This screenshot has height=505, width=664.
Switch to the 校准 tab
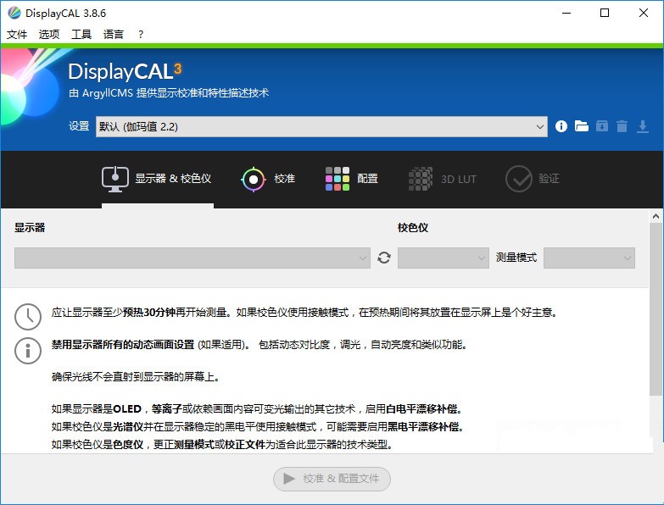(268, 180)
